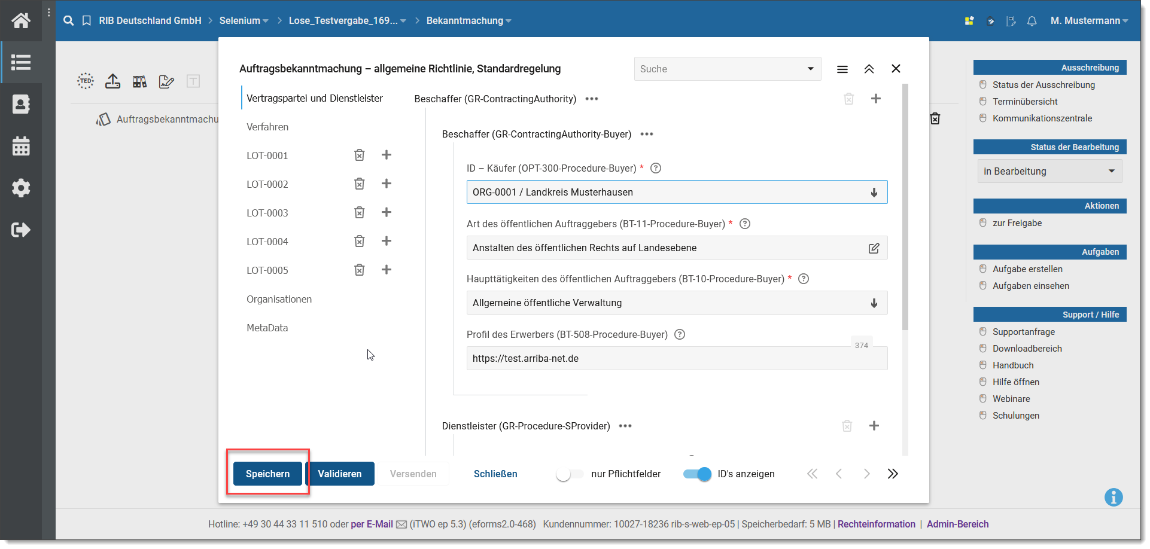Turn off the ID's anzeigen toggle
Viewport: 1150px width, 549px height.
(x=697, y=474)
